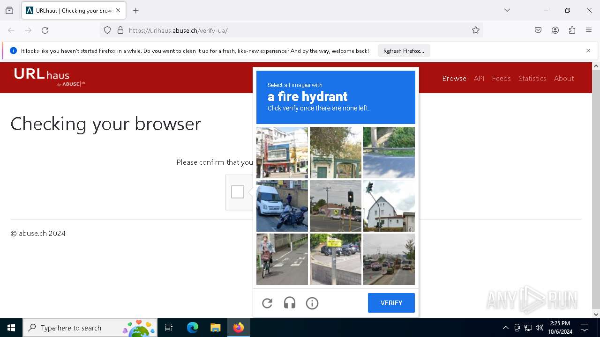This screenshot has width=600, height=337.
Task: Select the guardrail road captcha tile
Action: [389, 153]
